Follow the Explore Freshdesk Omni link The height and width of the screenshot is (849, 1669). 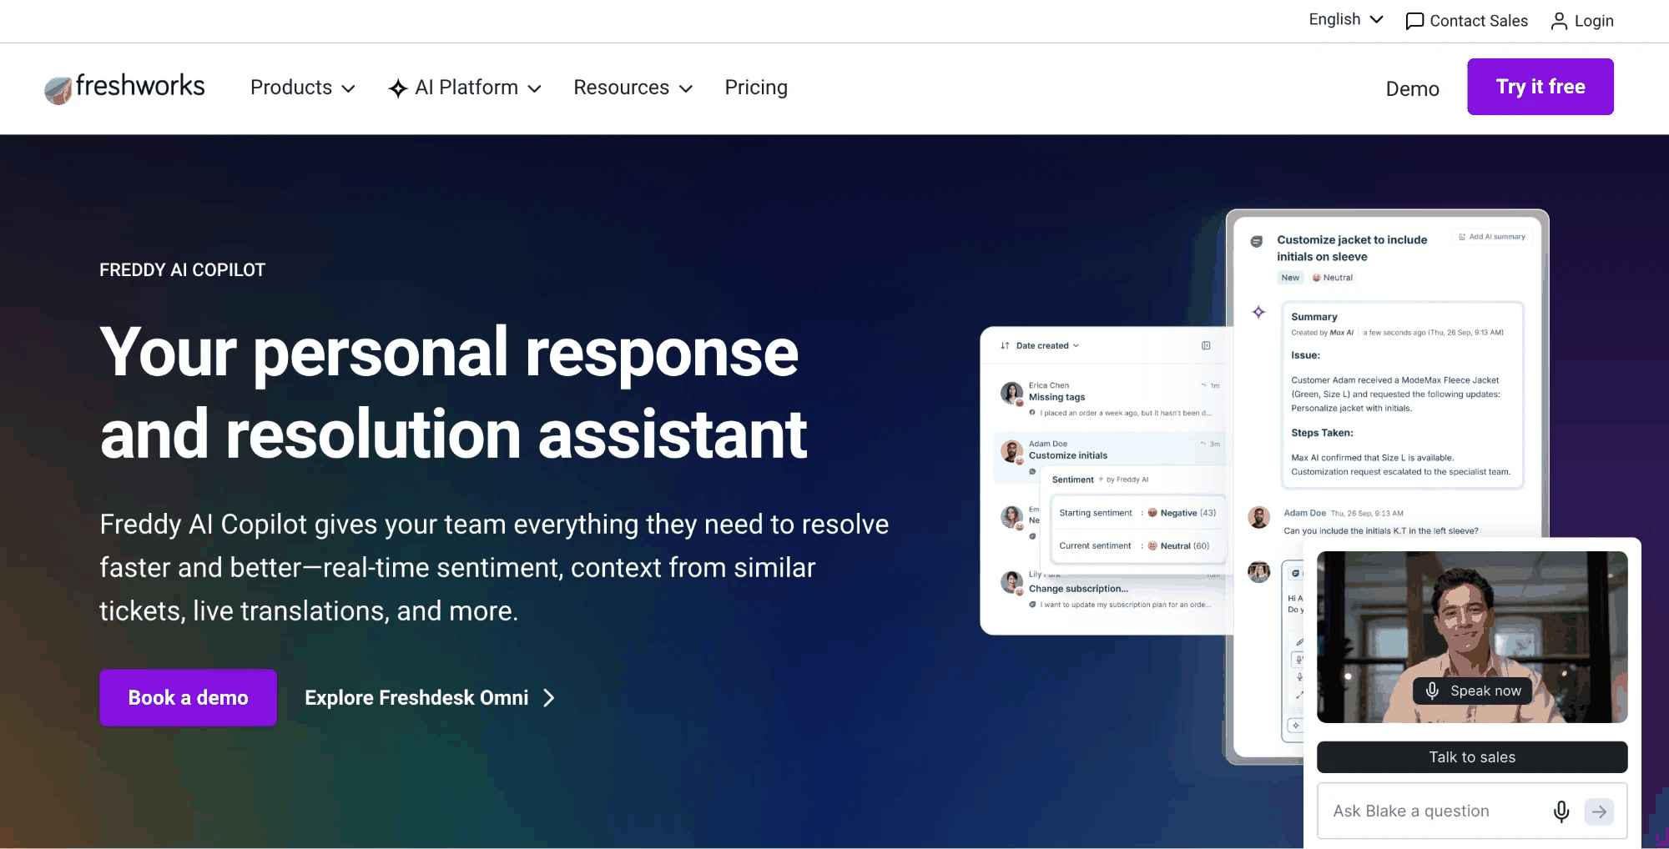[x=429, y=697]
